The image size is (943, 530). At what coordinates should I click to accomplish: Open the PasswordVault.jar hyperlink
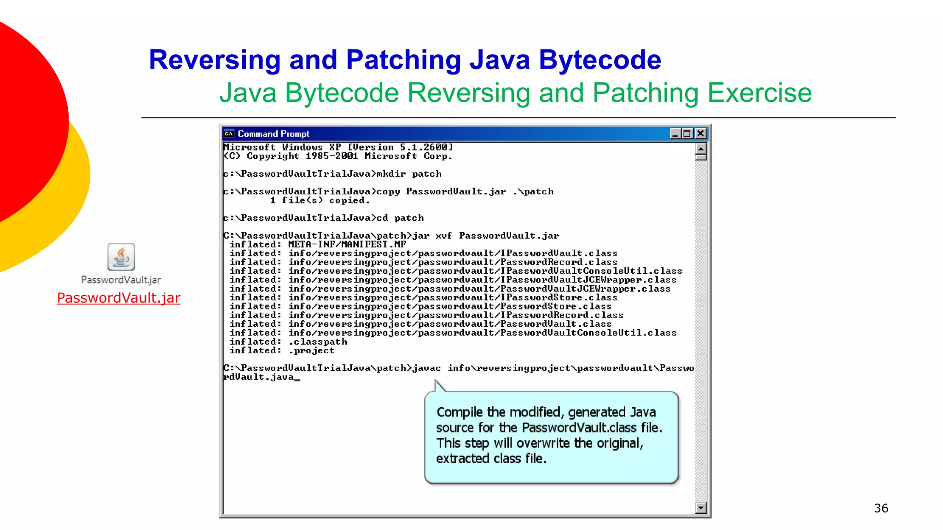tap(119, 298)
